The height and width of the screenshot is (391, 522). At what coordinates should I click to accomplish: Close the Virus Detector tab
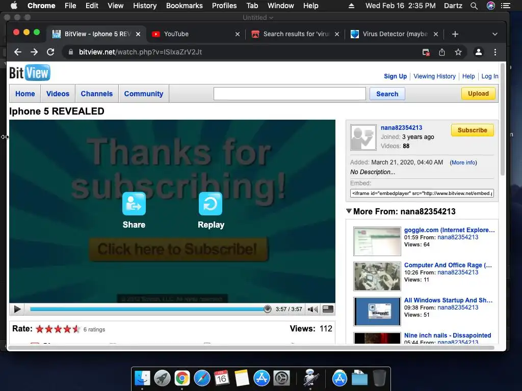tap(436, 34)
